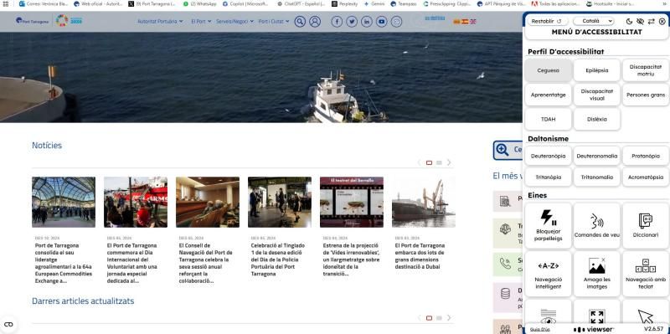Enable the Ceguesa accessibility profile
Image resolution: width=670 pixels, height=334 pixels.
click(549, 70)
